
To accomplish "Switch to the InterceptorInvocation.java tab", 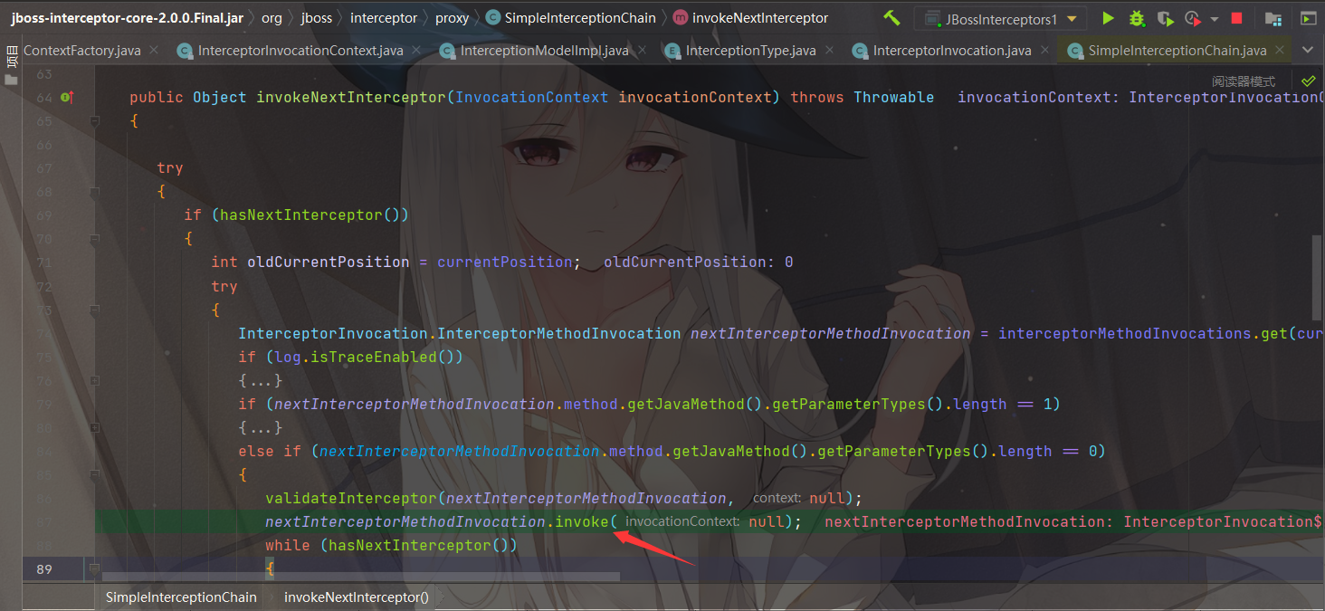I will tap(952, 51).
